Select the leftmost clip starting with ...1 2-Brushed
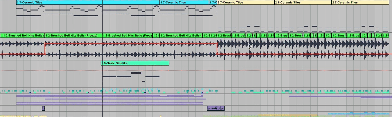The height and width of the screenshot is (117, 392). (x=22, y=36)
